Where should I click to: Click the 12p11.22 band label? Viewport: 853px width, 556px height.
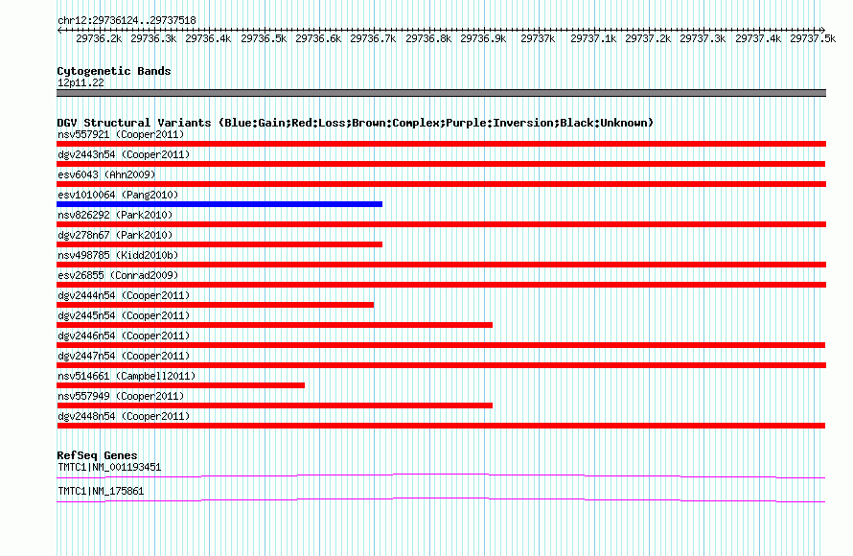click(x=81, y=82)
